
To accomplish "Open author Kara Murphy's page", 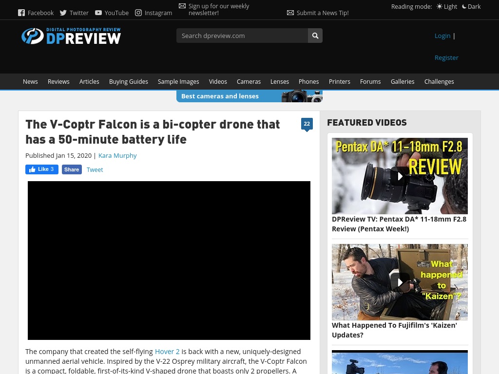I will 117,155.
